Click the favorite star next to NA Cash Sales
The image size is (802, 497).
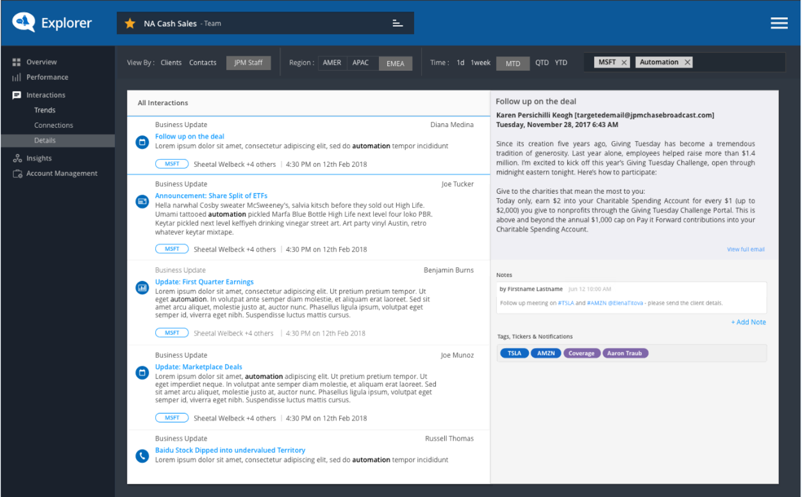tap(130, 24)
